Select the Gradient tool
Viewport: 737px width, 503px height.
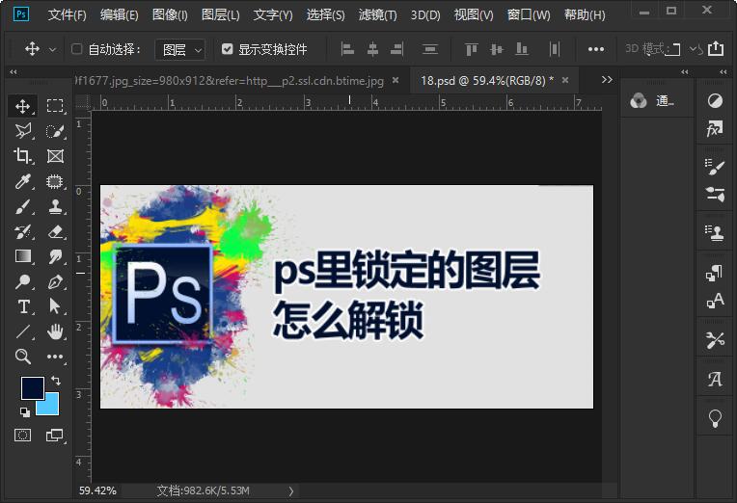[22, 256]
